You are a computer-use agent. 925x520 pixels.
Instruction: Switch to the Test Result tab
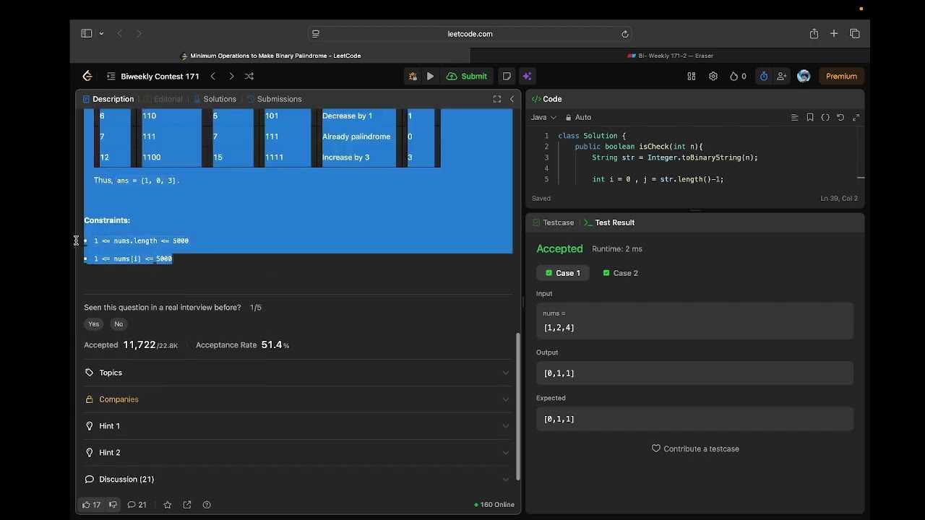[609, 222]
